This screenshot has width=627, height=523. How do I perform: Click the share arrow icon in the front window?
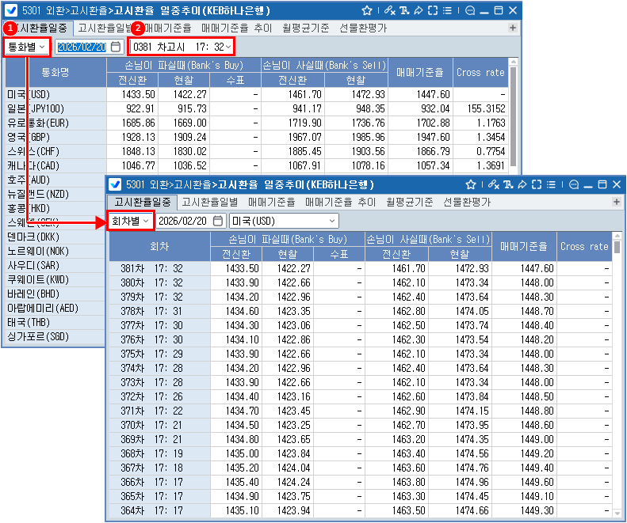click(x=521, y=184)
